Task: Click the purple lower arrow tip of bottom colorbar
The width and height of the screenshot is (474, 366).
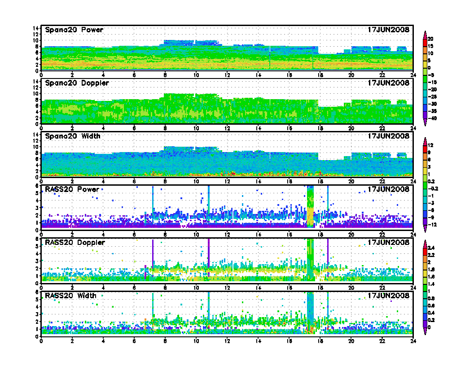Action: [425, 331]
